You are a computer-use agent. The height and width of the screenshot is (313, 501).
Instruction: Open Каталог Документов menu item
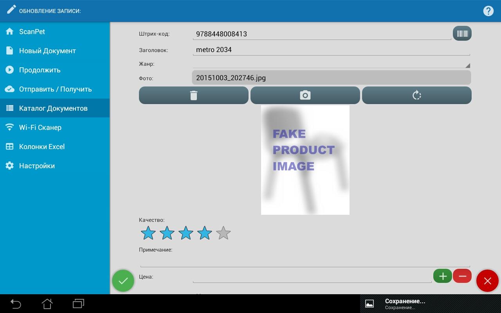click(55, 108)
